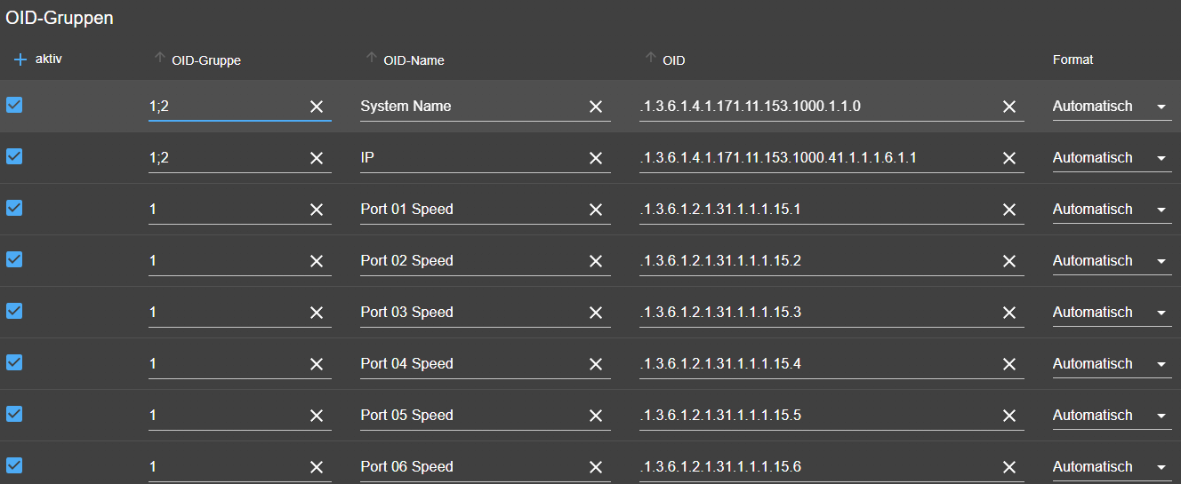Image resolution: width=1181 pixels, height=484 pixels.
Task: Sort by the OID column header
Action: tap(673, 60)
